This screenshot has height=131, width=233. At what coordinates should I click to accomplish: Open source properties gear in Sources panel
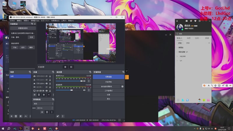click(x=44, y=95)
